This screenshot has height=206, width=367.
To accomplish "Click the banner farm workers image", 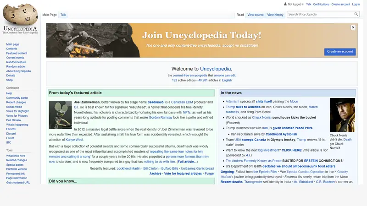I will pos(93,40).
